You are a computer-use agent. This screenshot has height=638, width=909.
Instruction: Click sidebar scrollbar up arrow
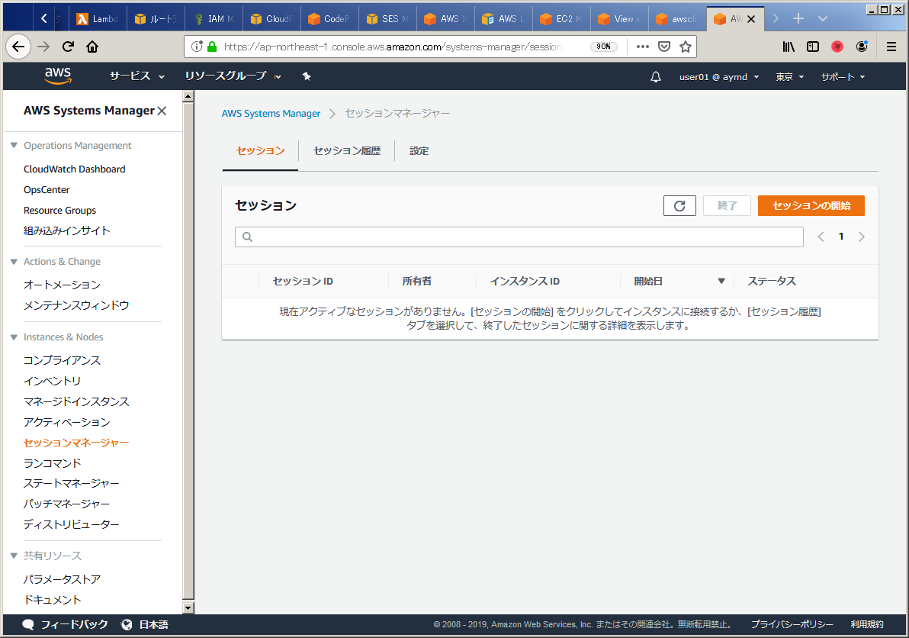pyautogui.click(x=188, y=97)
